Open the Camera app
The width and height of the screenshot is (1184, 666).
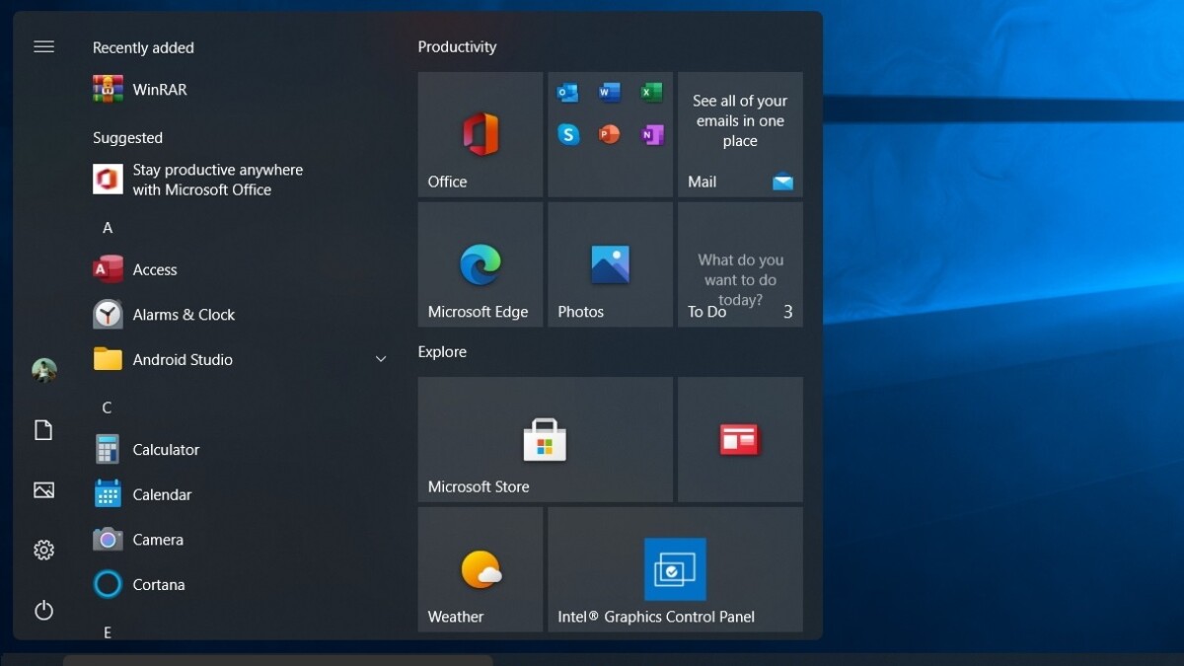pyautogui.click(x=156, y=540)
